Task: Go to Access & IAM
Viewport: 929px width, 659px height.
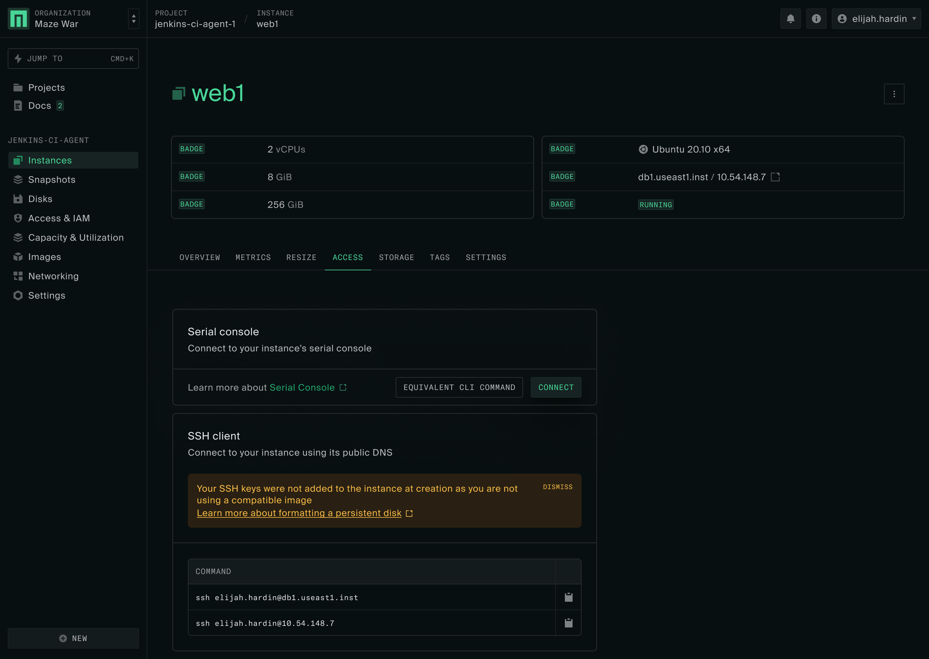Action: click(x=59, y=218)
